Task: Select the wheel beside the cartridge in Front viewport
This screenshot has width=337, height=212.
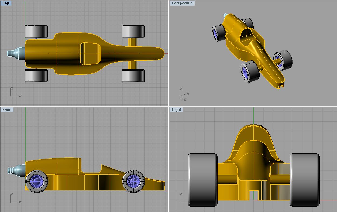Action: click(x=37, y=181)
